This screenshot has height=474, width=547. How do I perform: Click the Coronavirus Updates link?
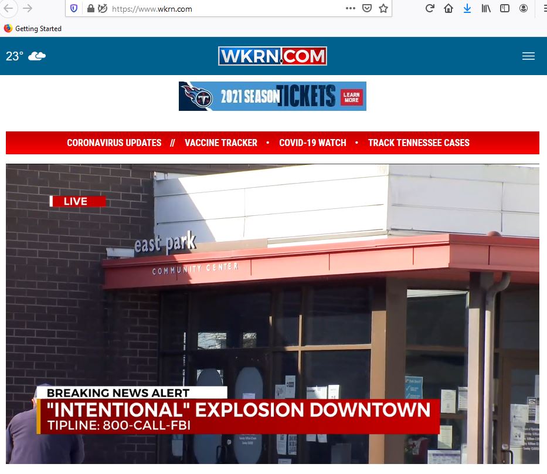tap(114, 143)
